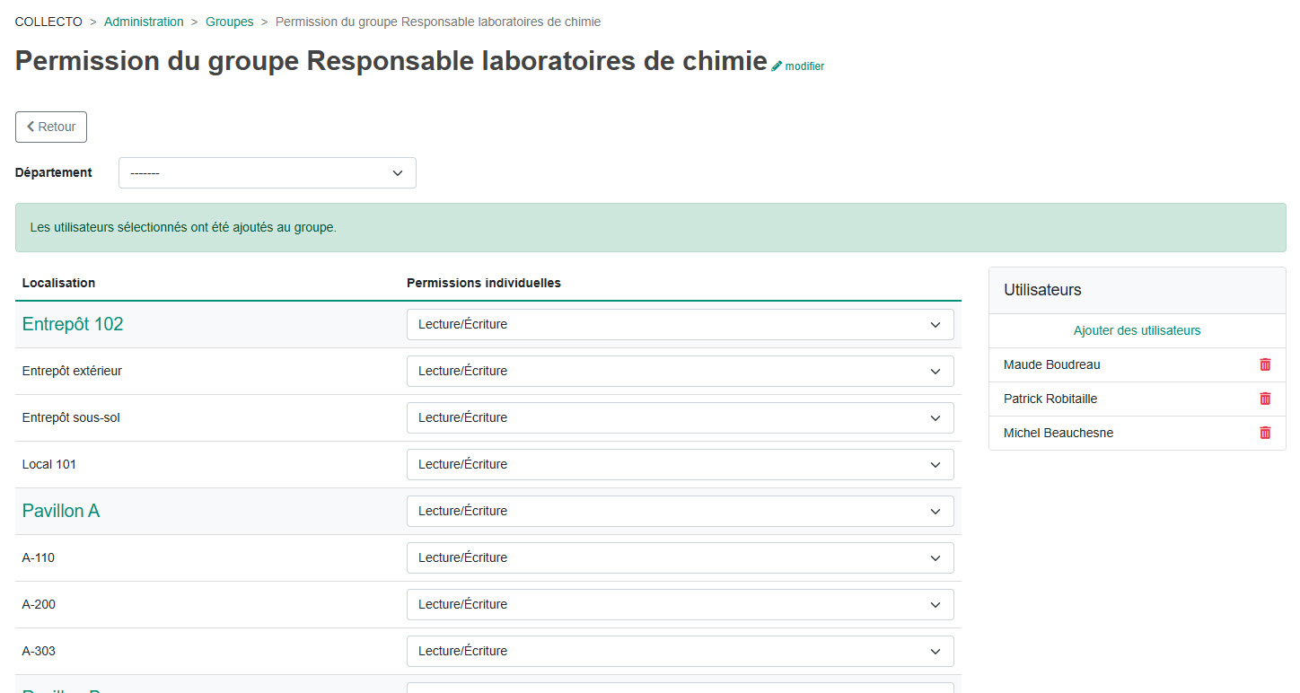Open Groupes breadcrumb link

229,22
